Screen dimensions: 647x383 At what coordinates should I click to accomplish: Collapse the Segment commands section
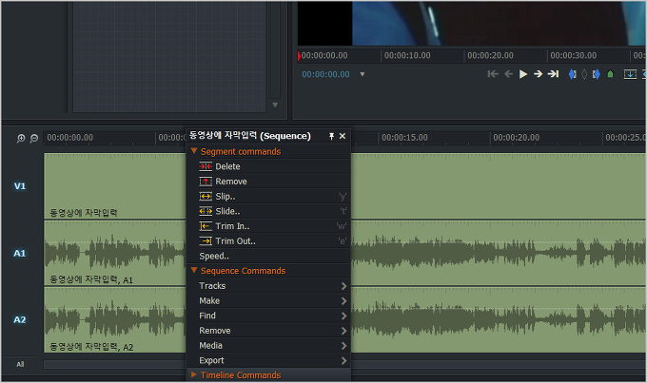point(195,151)
